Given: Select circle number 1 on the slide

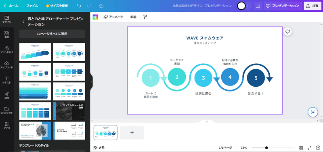Looking at the screenshot, I should click(151, 78).
